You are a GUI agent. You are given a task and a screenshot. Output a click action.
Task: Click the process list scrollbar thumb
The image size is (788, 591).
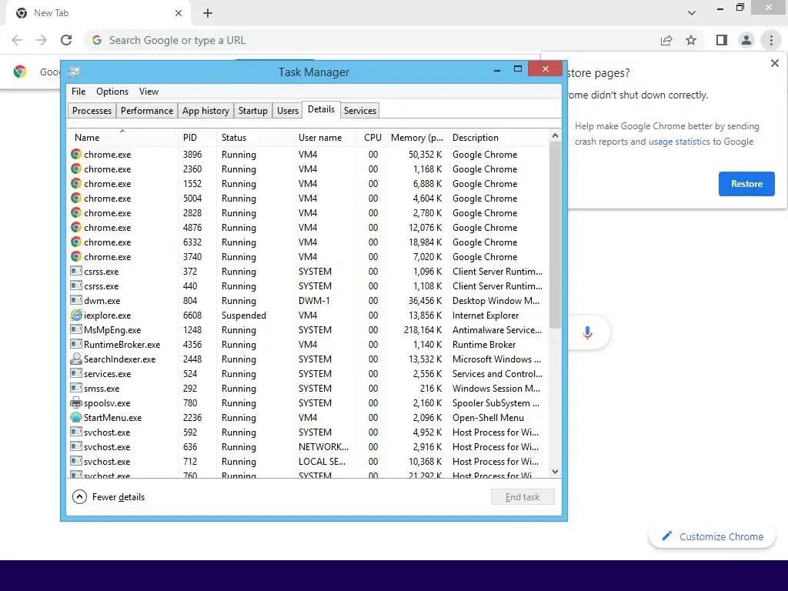(555, 235)
